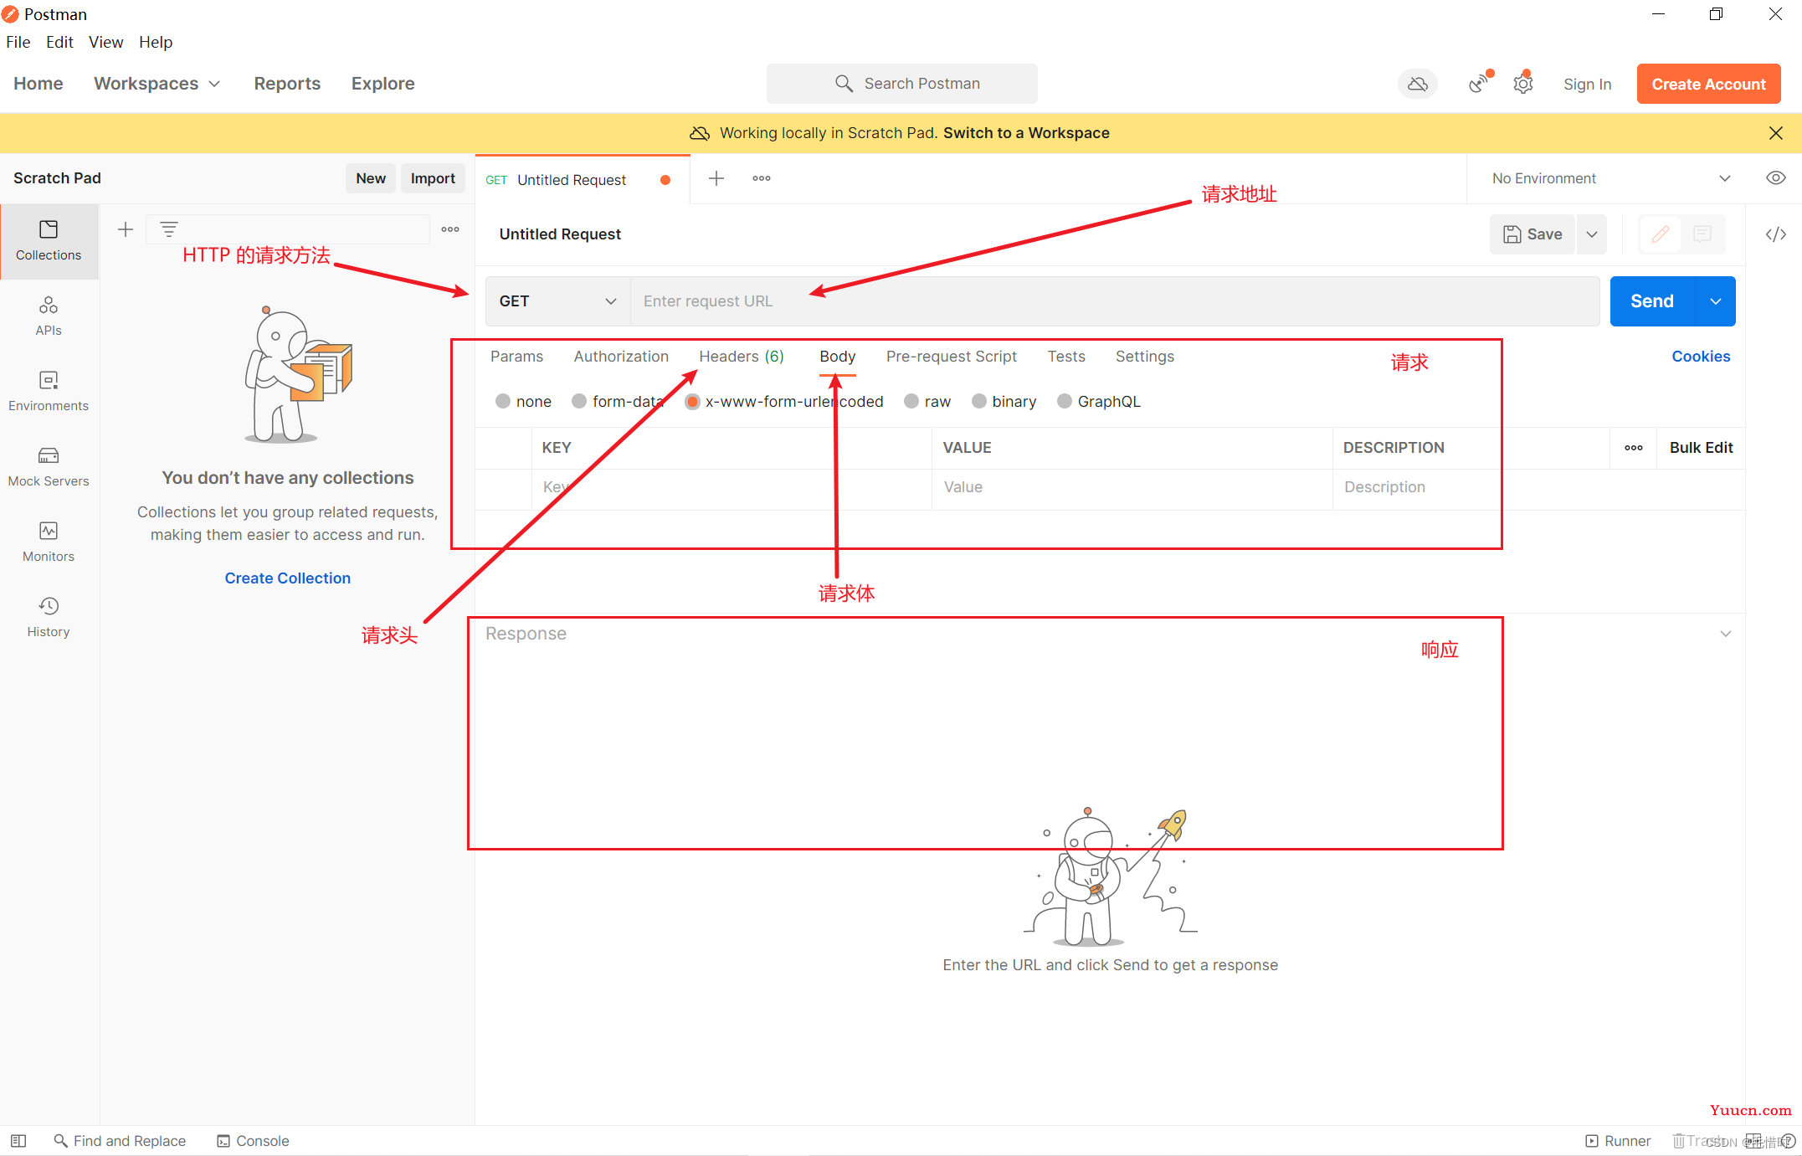Click the comments icon
Image resolution: width=1802 pixels, height=1156 pixels.
(x=1702, y=234)
